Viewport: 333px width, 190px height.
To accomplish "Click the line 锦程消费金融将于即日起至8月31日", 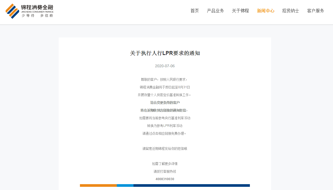I will pyautogui.click(x=165, y=87).
